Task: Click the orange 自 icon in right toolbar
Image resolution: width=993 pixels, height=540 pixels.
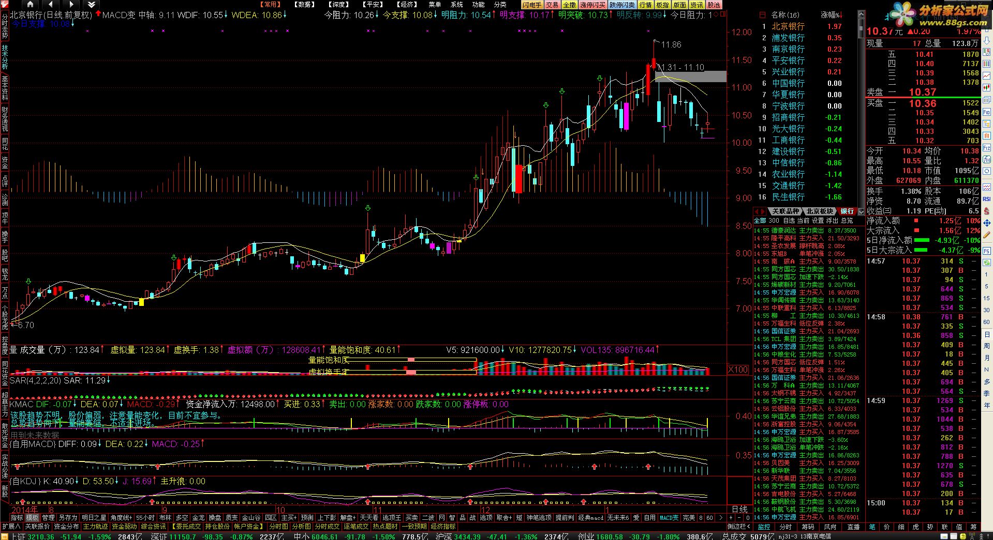Action: [987, 136]
